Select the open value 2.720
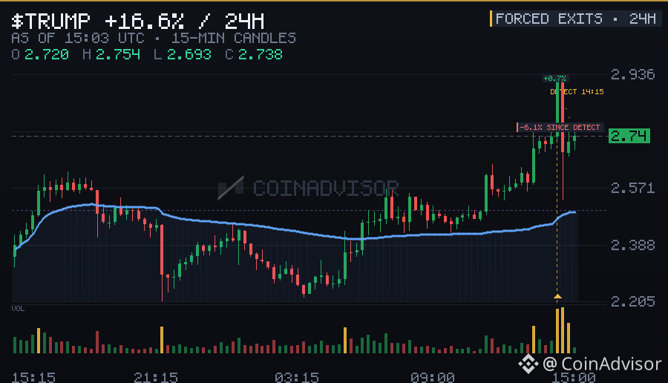Image resolution: width=668 pixels, height=383 pixels. click(x=47, y=54)
